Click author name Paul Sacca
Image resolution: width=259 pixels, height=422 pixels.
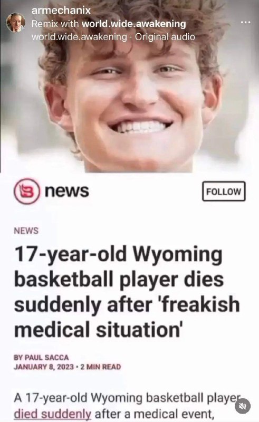pos(46,358)
